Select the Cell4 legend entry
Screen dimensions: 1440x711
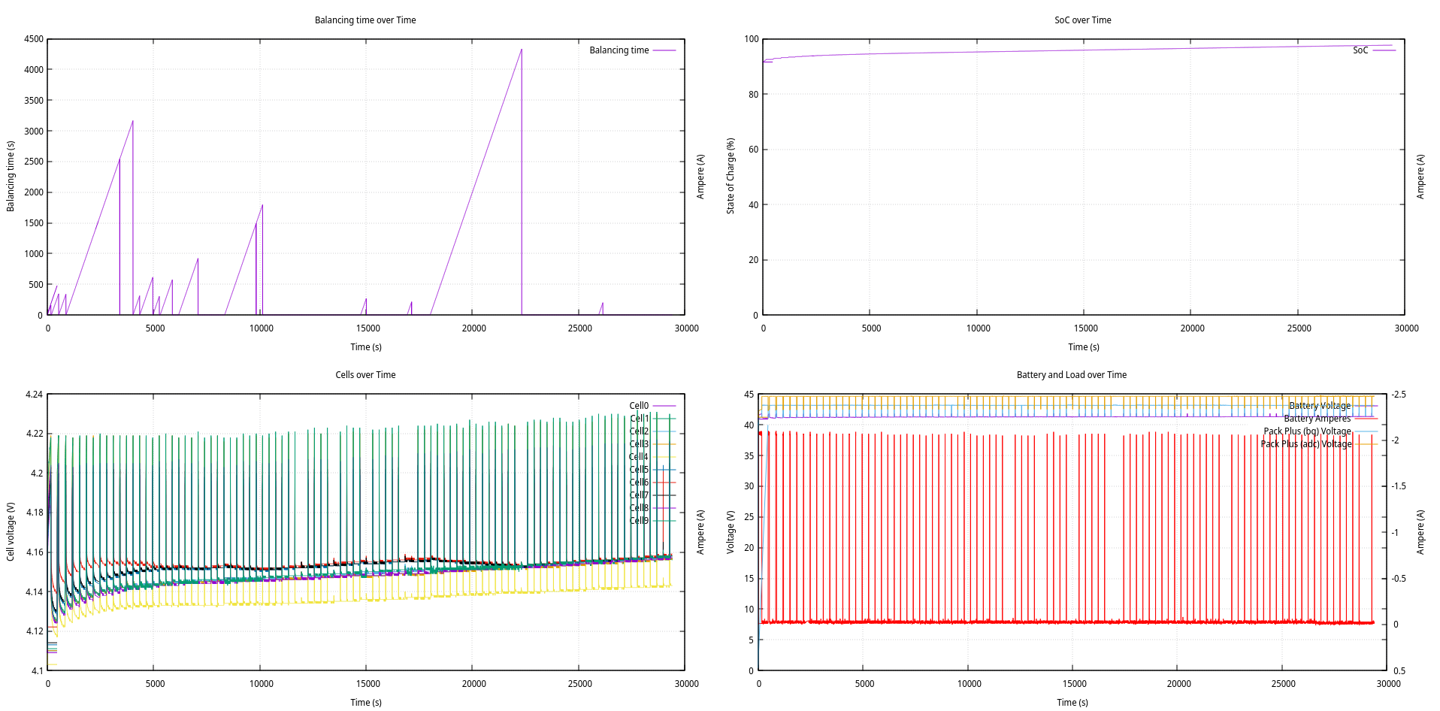[x=639, y=457]
